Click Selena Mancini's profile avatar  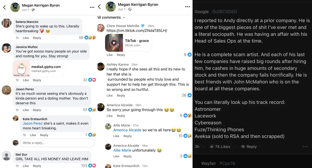tap(6, 23)
